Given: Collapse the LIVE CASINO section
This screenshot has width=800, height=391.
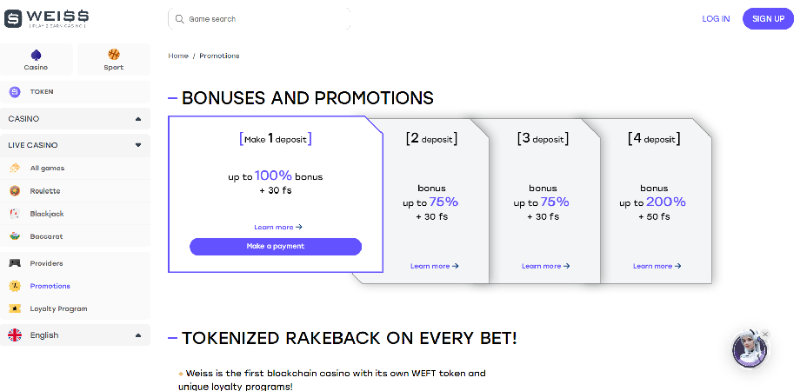Looking at the screenshot, I should click(x=137, y=145).
